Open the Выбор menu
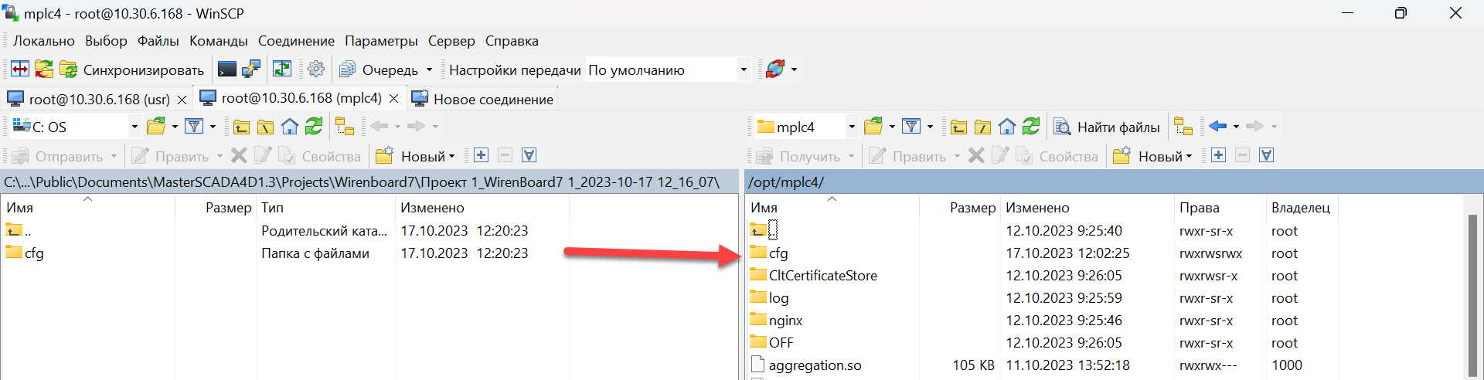This screenshot has height=380, width=1484. [106, 41]
